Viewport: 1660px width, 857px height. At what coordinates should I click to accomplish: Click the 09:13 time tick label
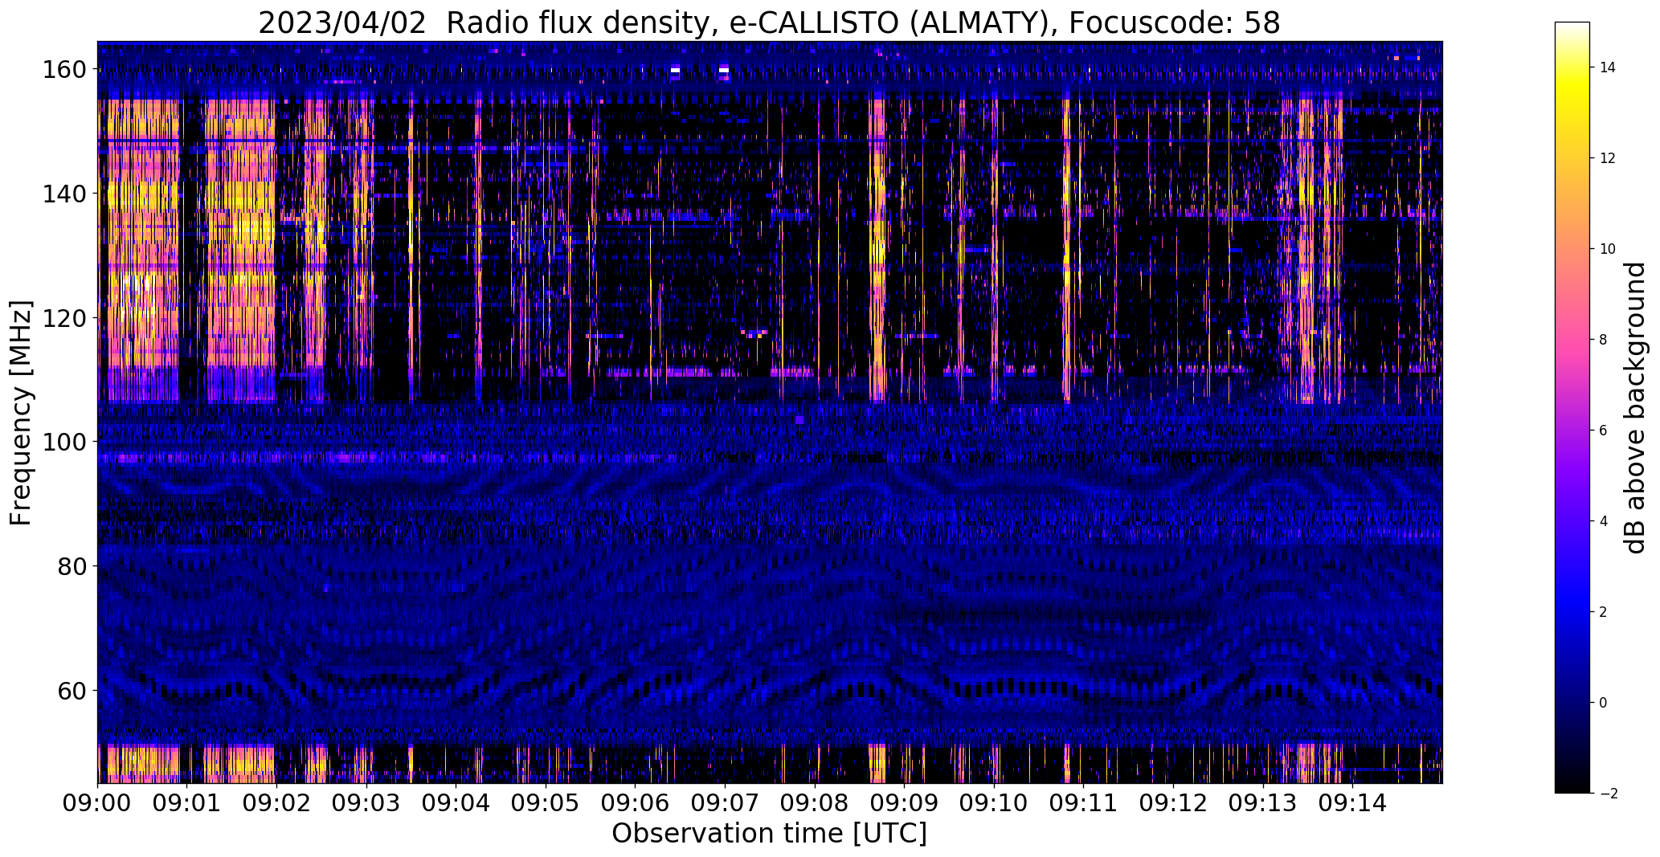click(x=1262, y=803)
